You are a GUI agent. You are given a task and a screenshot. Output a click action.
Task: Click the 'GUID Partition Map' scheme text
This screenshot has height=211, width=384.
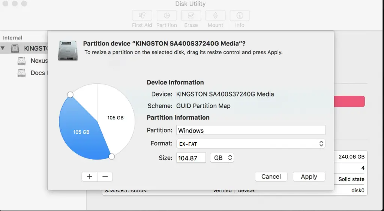tap(203, 106)
